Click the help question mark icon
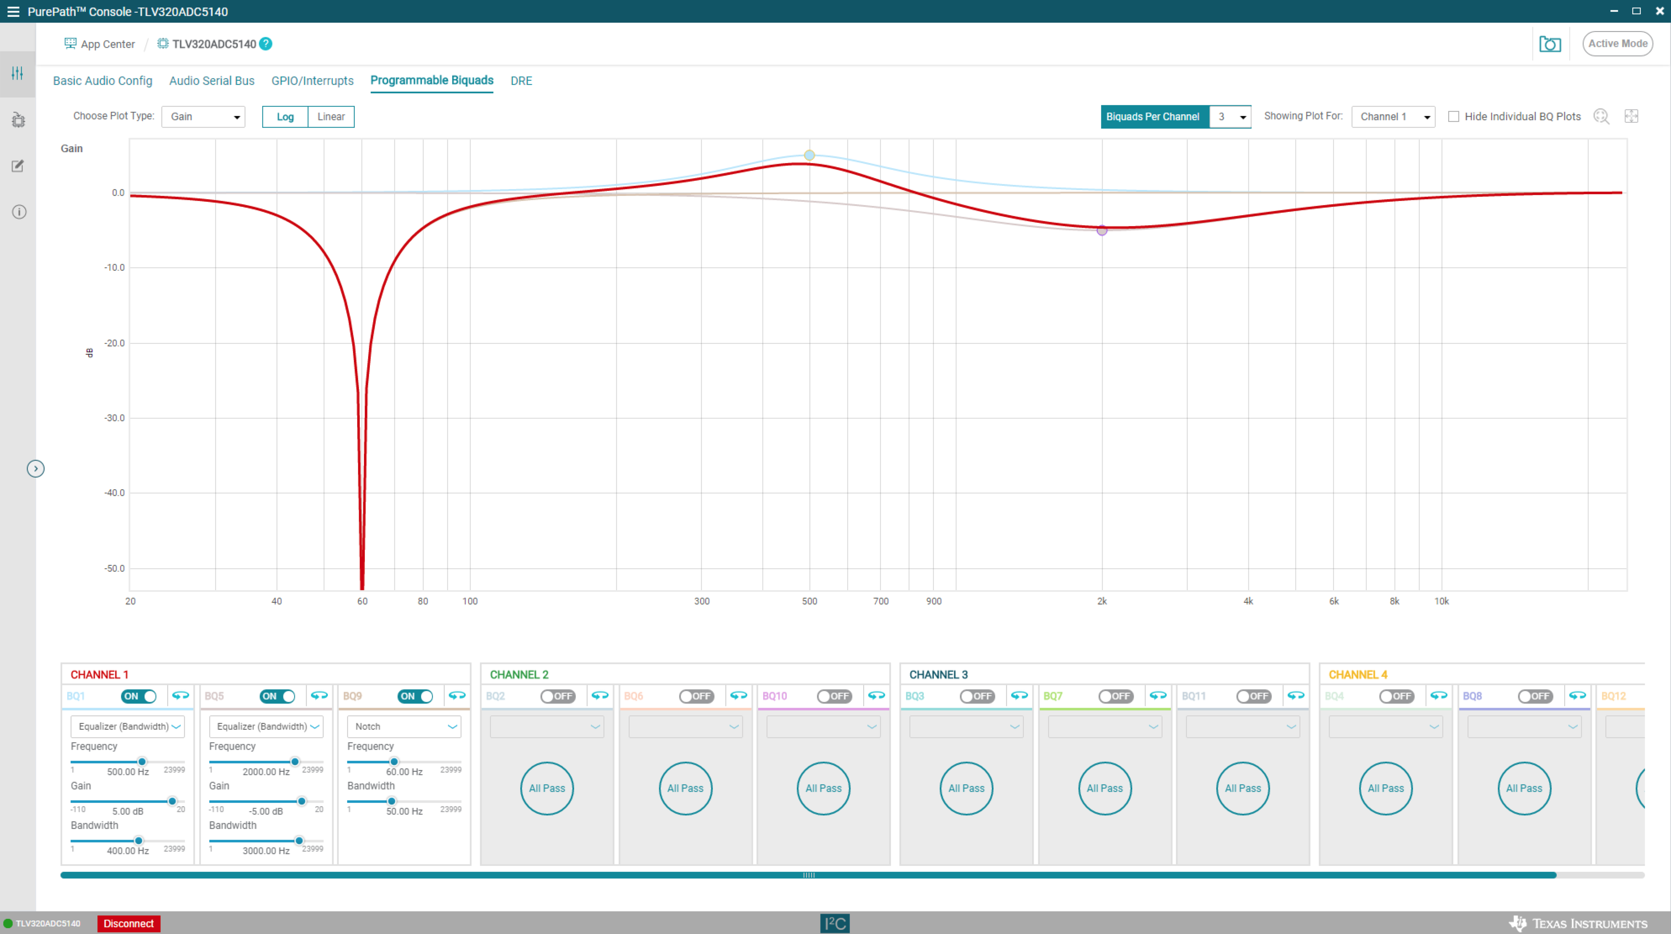 [x=265, y=44]
